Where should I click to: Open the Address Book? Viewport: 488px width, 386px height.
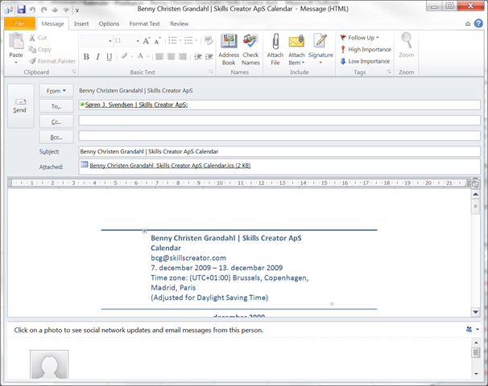click(229, 49)
